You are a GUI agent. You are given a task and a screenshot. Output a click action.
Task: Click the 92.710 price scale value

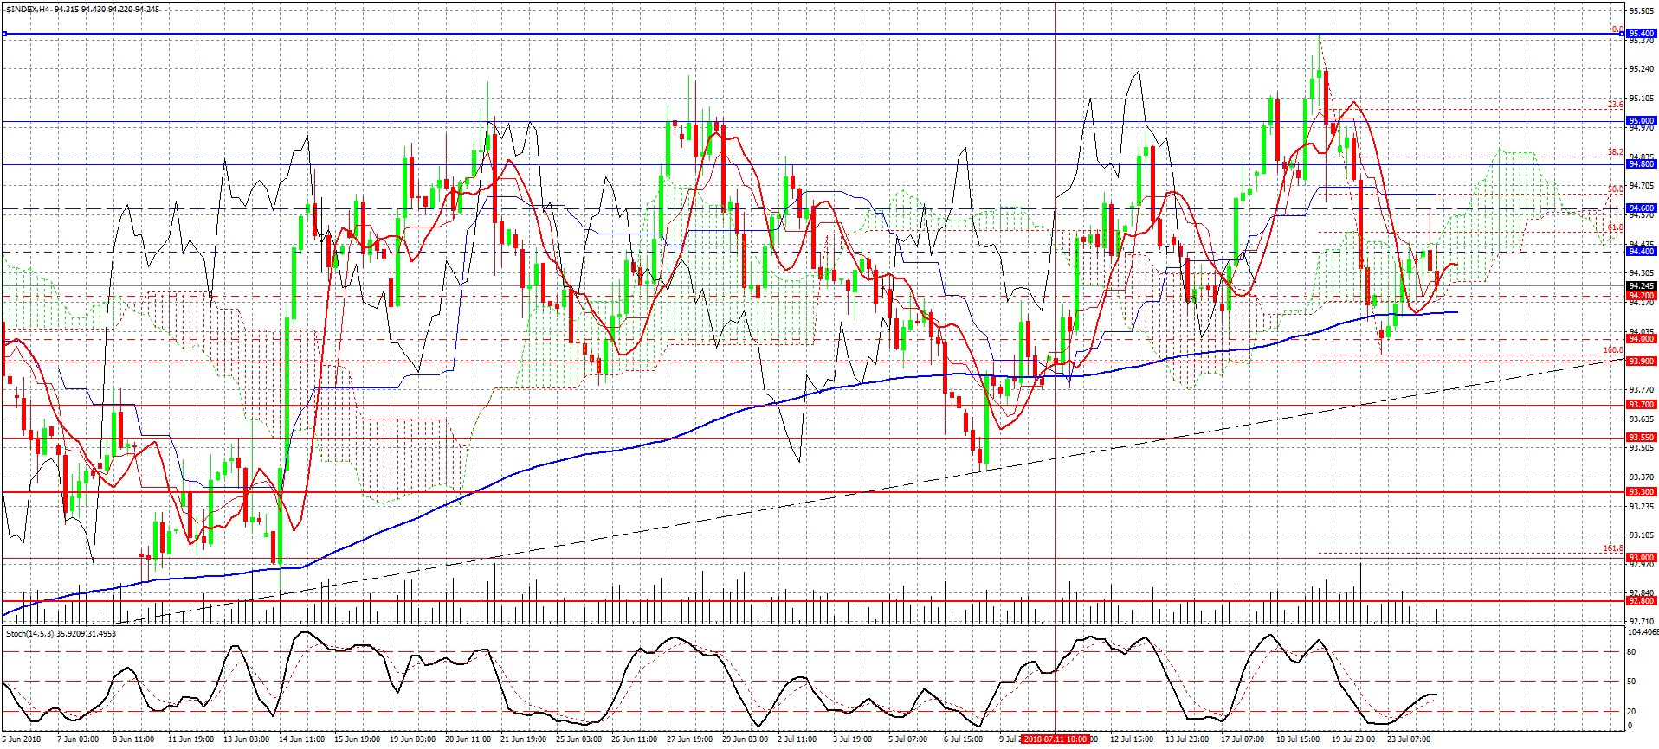click(1641, 622)
